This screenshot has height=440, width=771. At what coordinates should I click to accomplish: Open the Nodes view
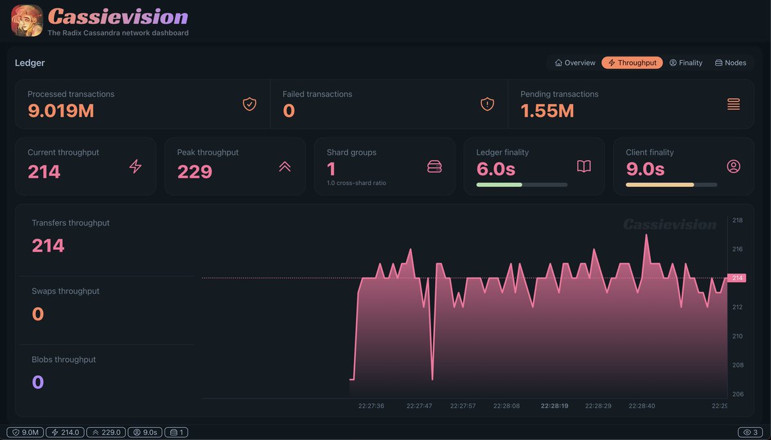731,62
